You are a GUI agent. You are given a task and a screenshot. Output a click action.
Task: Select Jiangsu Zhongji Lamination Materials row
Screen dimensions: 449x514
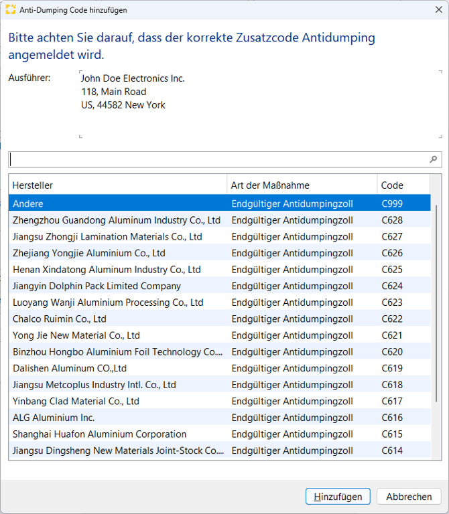click(220, 236)
